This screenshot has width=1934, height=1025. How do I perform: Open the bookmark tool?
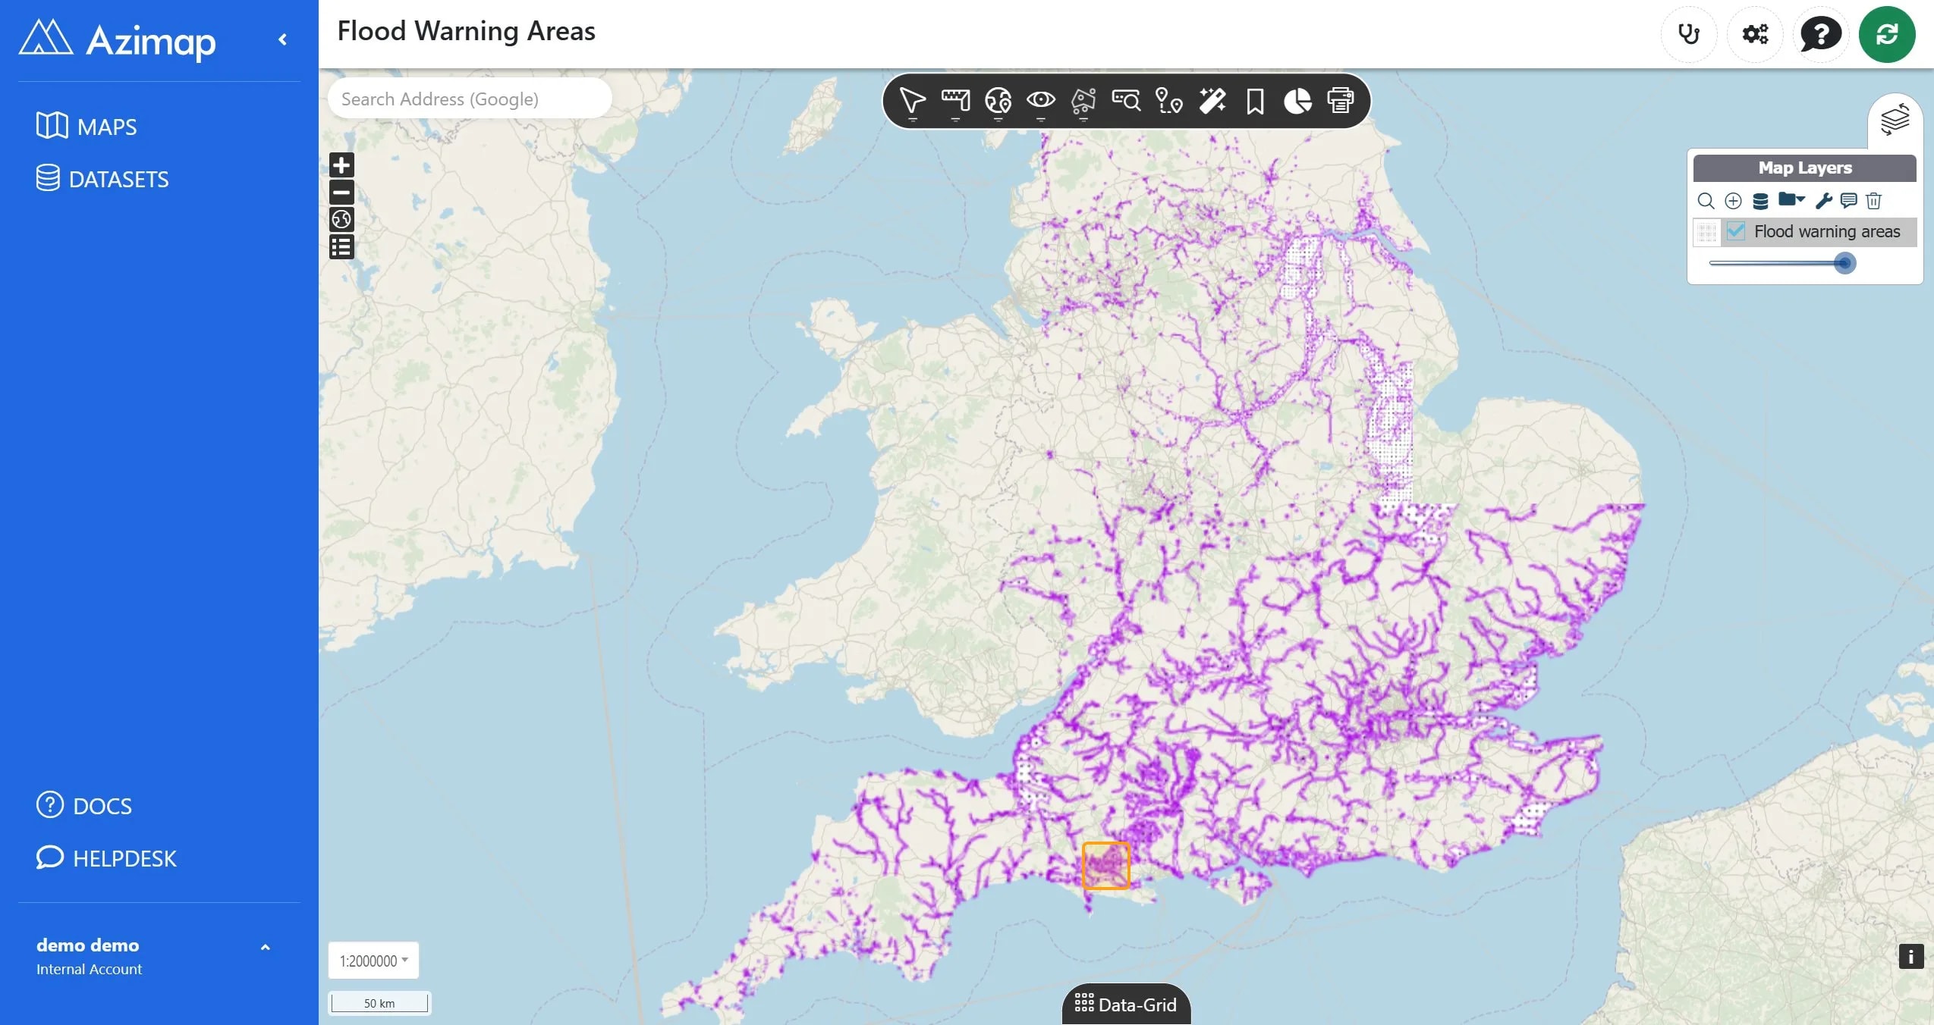1255,101
